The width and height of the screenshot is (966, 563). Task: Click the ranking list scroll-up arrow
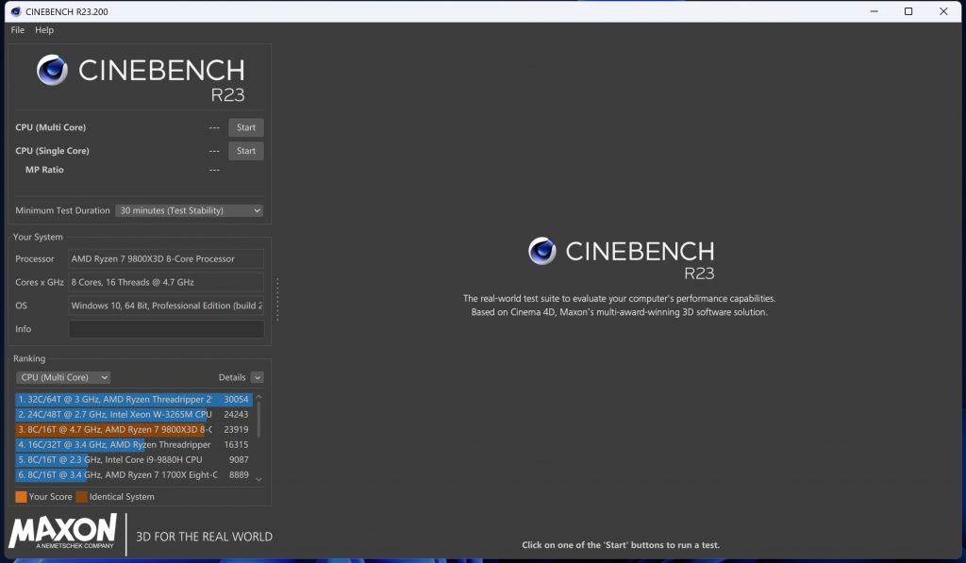(259, 398)
